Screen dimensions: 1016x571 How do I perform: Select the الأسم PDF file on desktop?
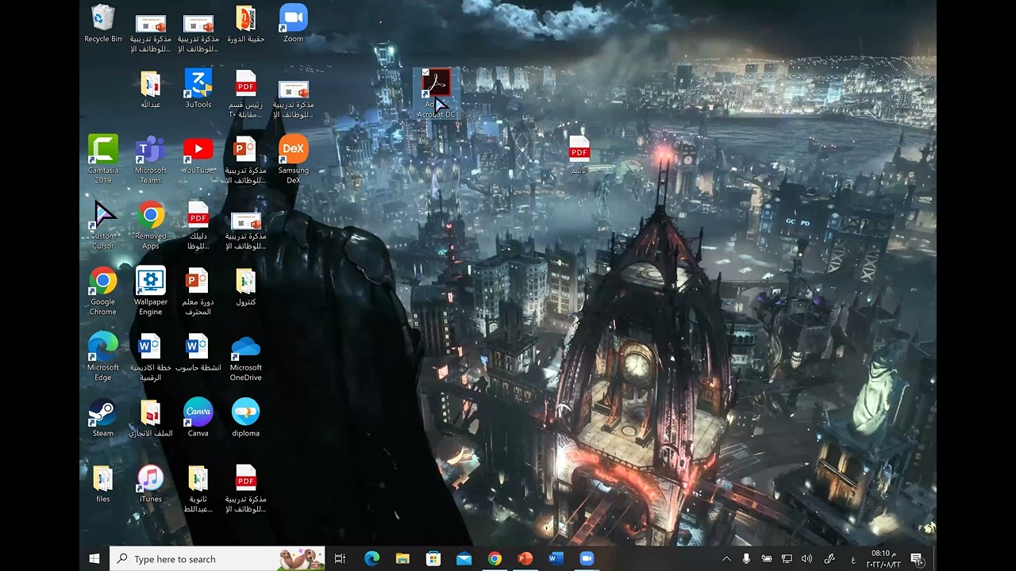579,155
